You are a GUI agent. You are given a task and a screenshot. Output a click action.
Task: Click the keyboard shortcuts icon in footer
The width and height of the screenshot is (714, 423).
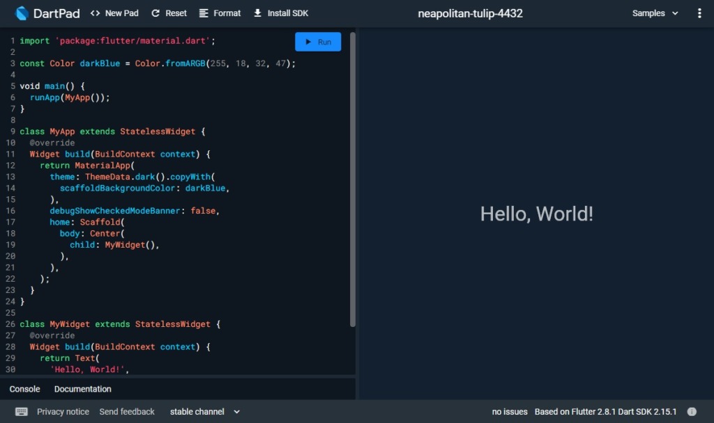[x=22, y=412]
